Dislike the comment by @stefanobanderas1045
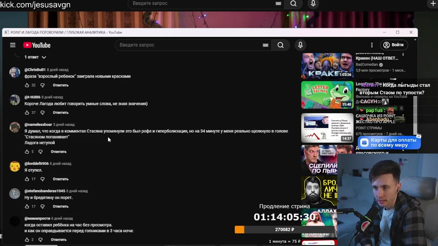This screenshot has width=438, height=246. click(42, 206)
